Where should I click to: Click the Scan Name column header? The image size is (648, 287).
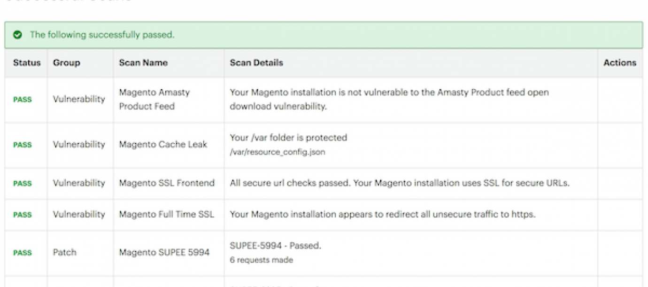click(x=143, y=62)
